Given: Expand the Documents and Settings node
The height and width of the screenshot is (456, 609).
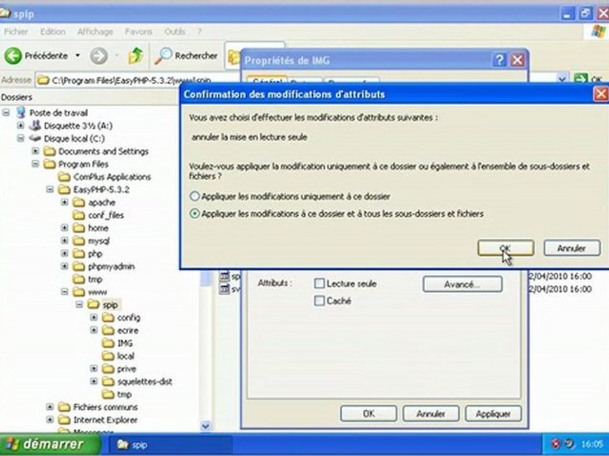Looking at the screenshot, I should [36, 151].
